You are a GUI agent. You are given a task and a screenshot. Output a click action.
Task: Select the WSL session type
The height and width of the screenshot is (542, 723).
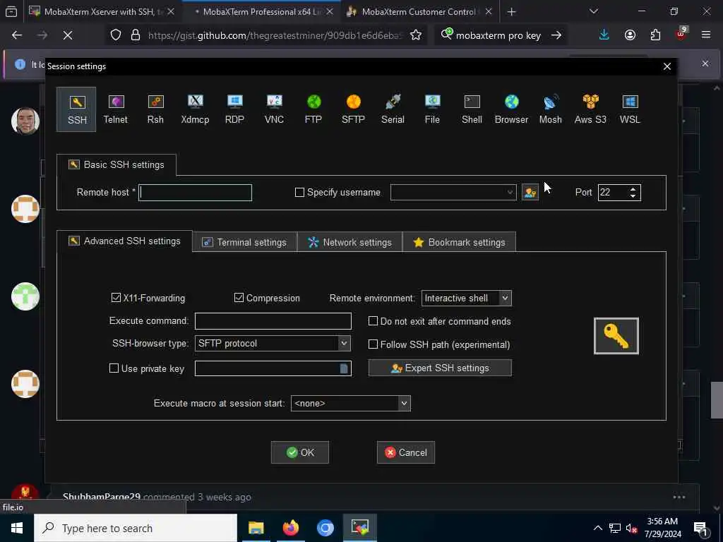(630, 109)
